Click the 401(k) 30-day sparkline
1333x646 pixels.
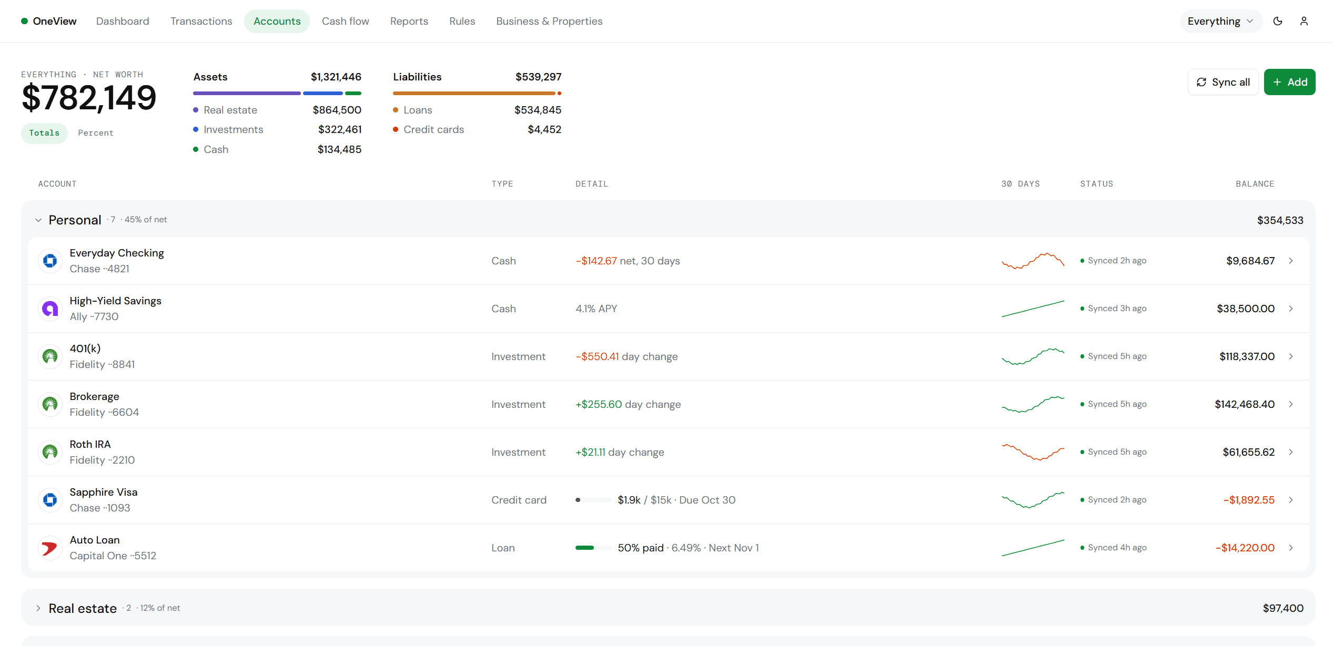pos(1033,356)
